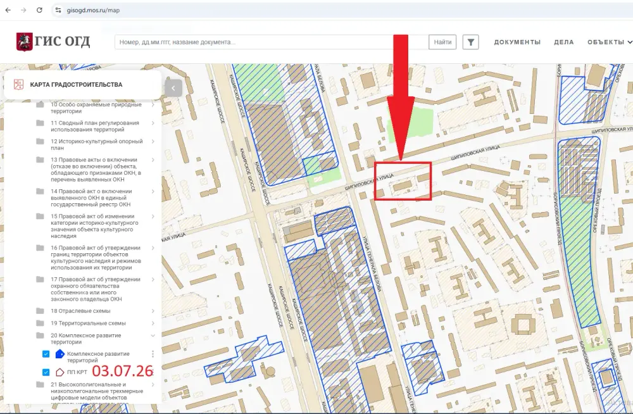Click folder icon of item 14
The width and height of the screenshot is (633, 414).
click(40, 191)
